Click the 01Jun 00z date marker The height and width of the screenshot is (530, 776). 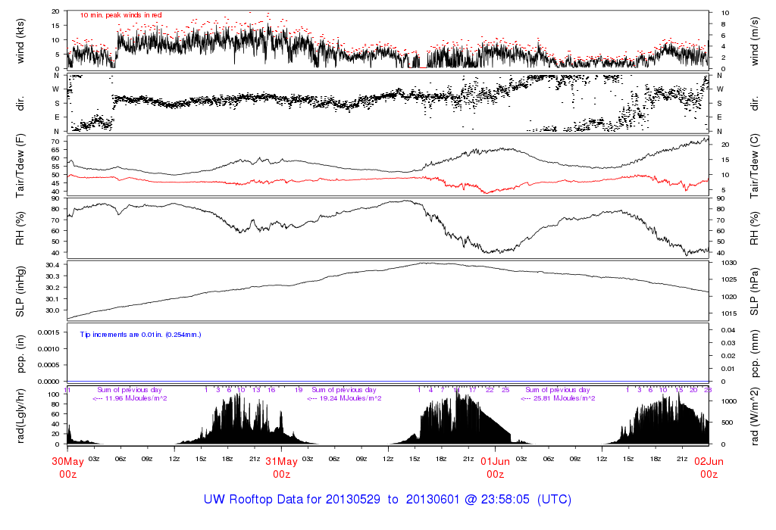tap(495, 467)
